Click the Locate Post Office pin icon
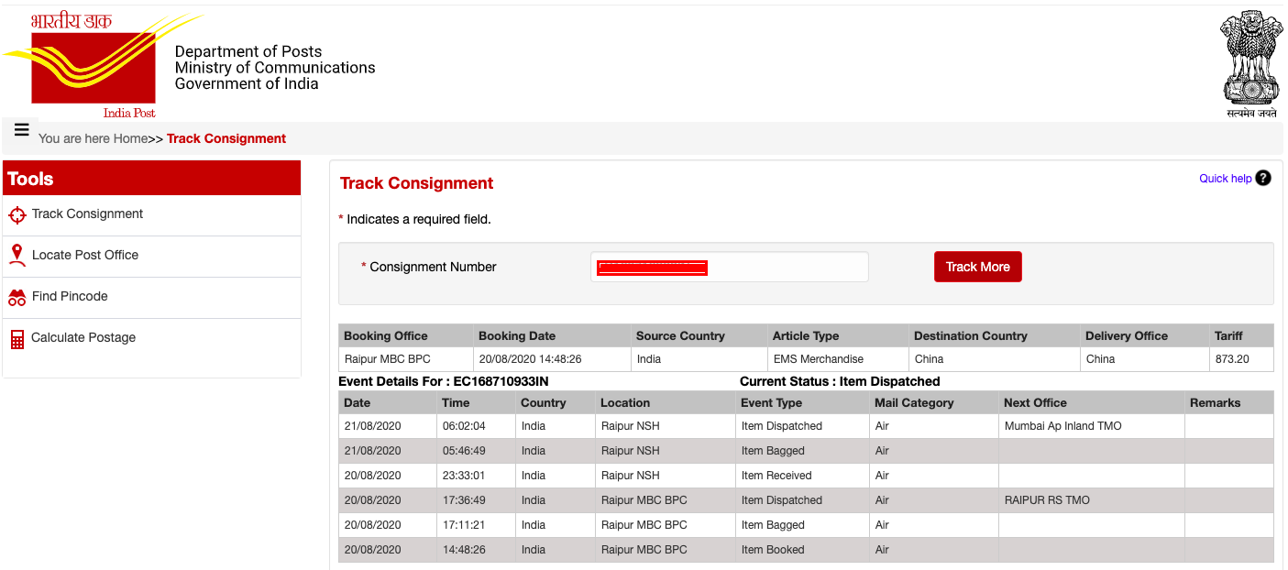The height and width of the screenshot is (570, 1288). point(17,255)
